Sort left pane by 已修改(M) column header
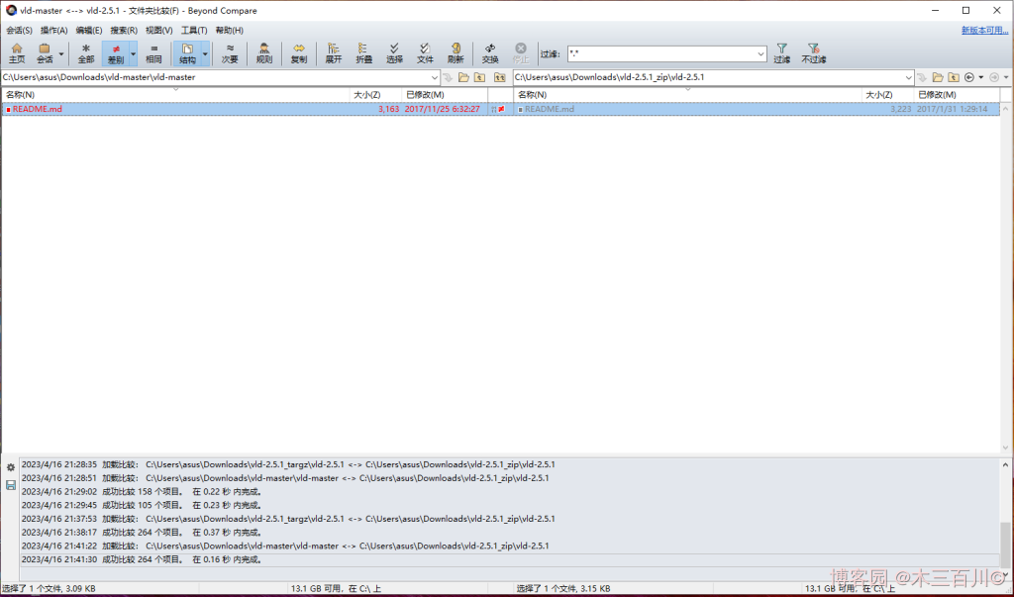1014x597 pixels. click(x=426, y=94)
